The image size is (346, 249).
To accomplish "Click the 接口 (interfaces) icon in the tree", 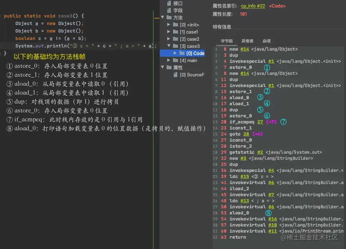I will coord(170,4).
